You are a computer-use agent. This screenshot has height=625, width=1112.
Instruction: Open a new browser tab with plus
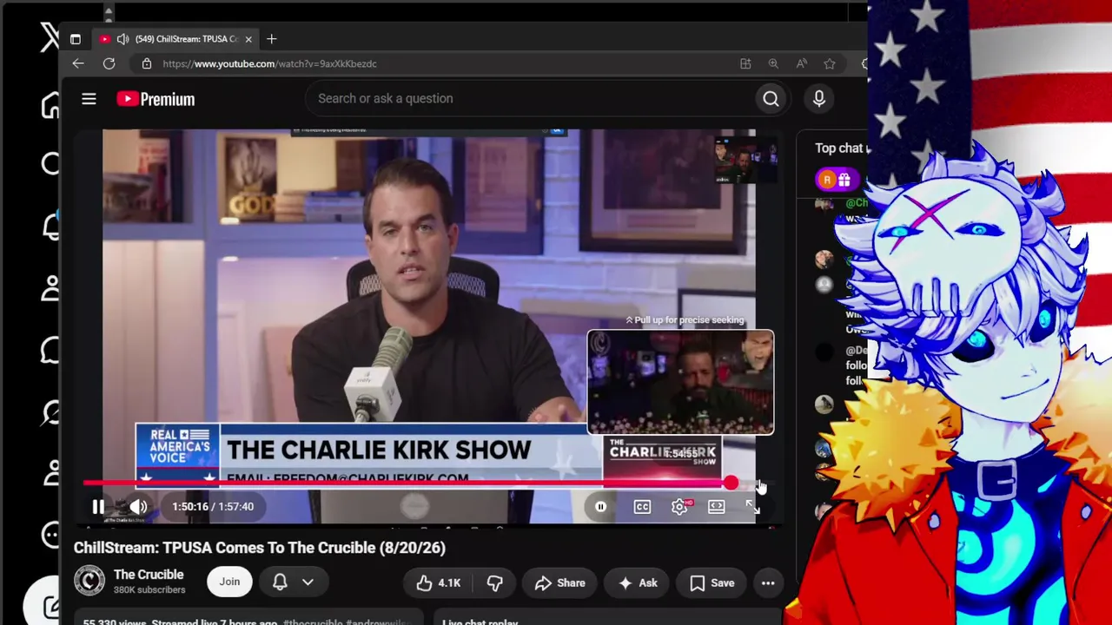[271, 39]
